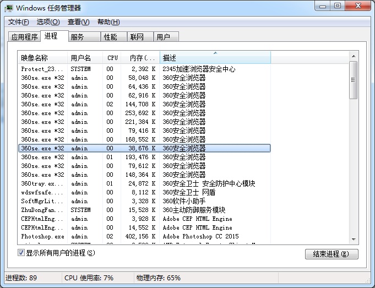Image resolution: width=375 pixels, height=288 pixels.
Task: Click the CPU 使用率: 7% status entry
Action: (x=89, y=278)
